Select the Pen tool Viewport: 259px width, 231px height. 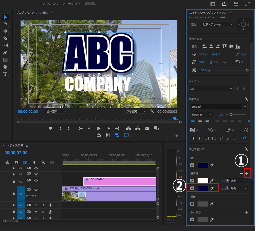point(5,53)
